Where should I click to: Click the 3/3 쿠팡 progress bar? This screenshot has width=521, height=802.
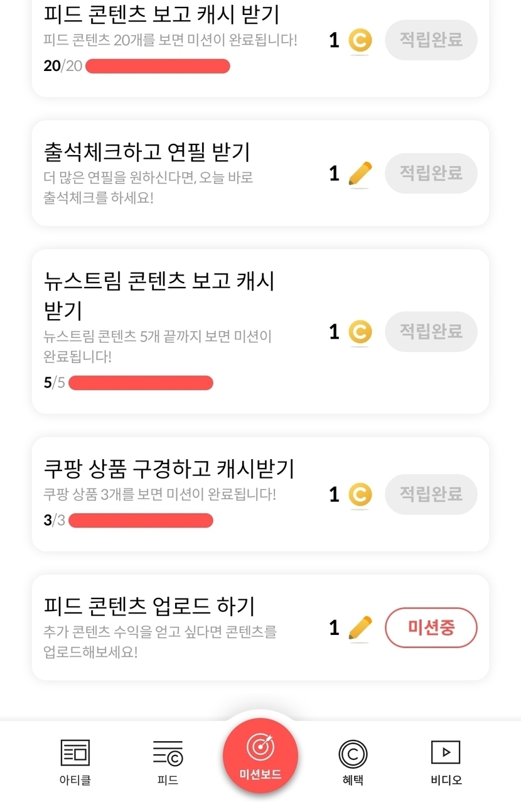141,521
